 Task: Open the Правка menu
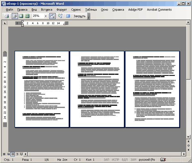click(x=22, y=10)
